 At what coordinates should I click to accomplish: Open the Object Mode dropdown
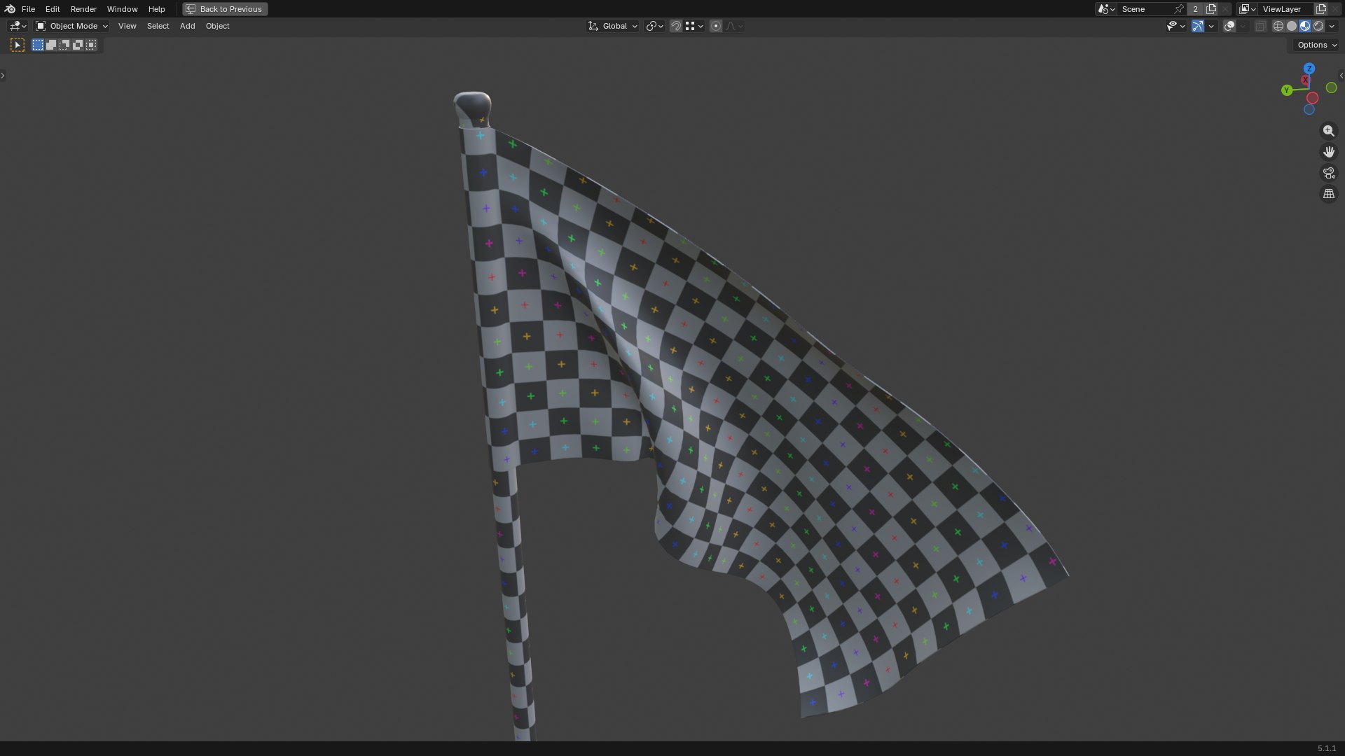click(71, 26)
